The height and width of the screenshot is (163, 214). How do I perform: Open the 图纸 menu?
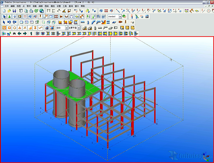[47, 6]
